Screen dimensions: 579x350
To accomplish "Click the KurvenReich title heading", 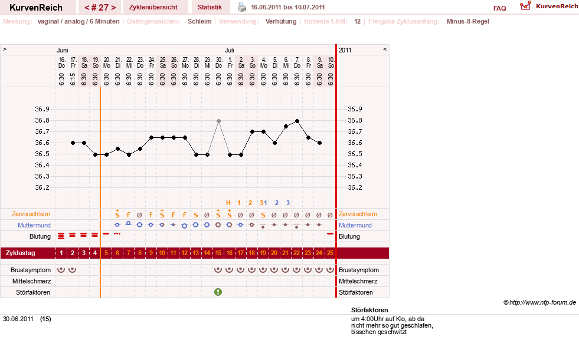I will coord(36,8).
